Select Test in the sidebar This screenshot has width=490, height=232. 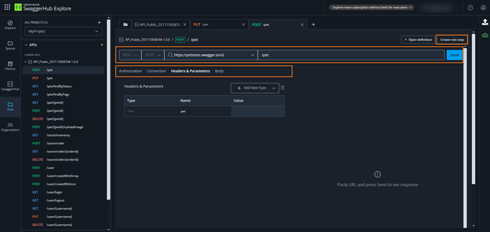point(10,107)
